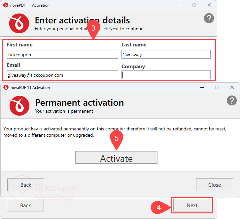Click novaPDF logo in Enter activation details header
Screen dimensions: 240x219
(x=19, y=23)
